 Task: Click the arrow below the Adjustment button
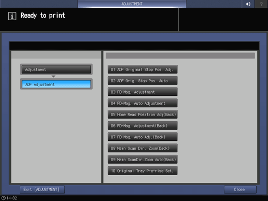click(53, 76)
